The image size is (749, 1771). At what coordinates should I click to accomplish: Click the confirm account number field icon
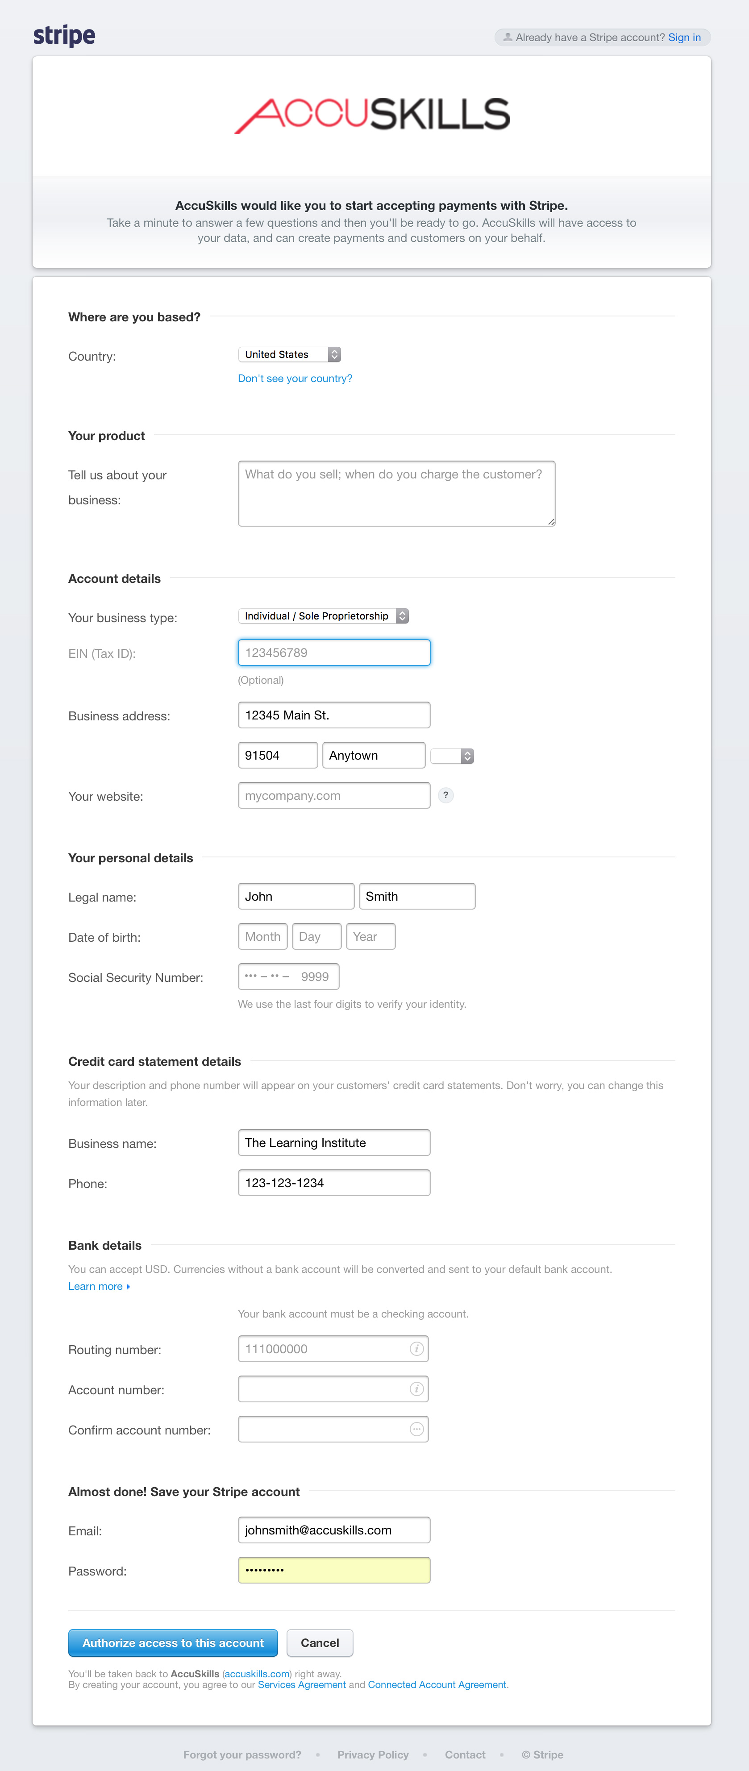coord(416,1429)
